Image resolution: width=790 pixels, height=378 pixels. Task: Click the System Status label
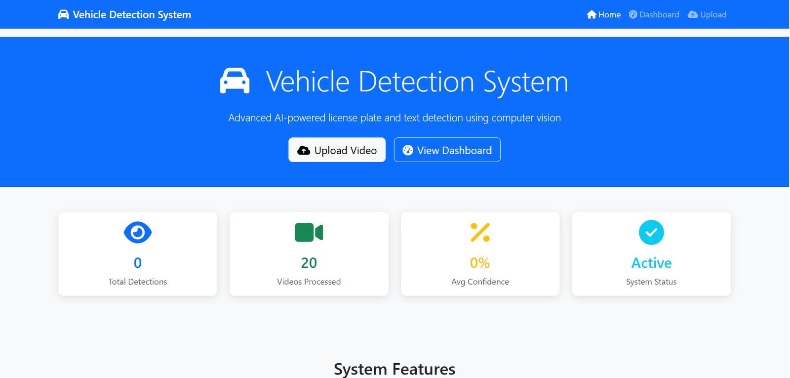pos(651,282)
